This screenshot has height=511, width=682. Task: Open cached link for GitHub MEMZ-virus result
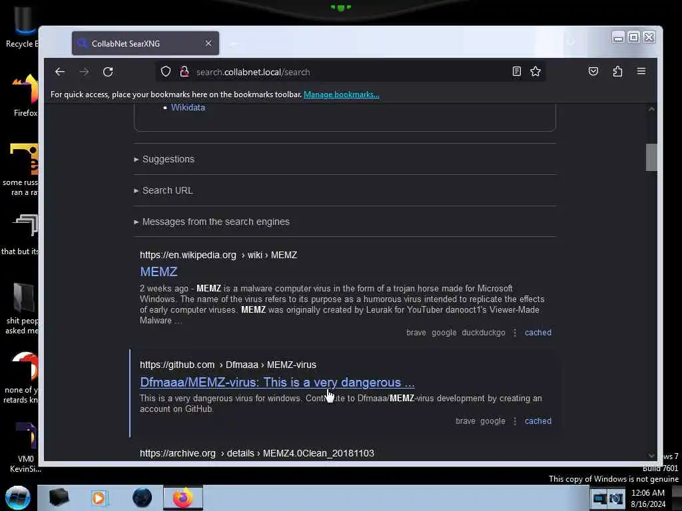point(538,421)
